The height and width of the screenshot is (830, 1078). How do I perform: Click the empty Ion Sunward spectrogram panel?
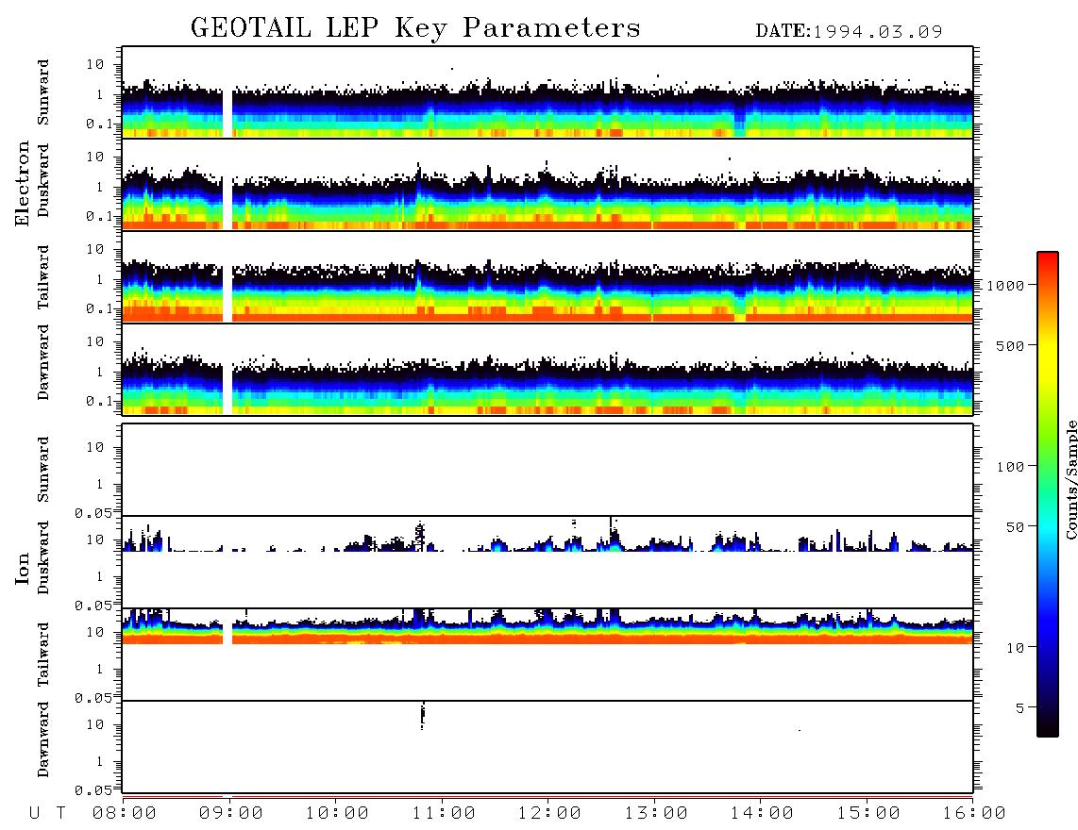pyautogui.click(x=547, y=470)
